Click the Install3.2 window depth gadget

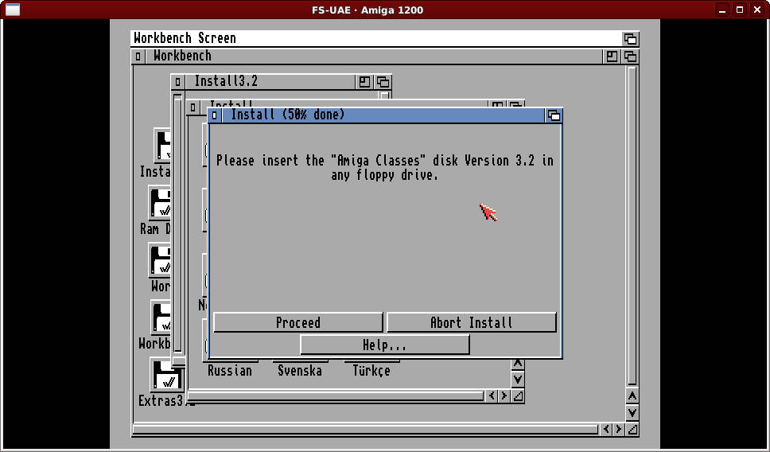click(x=383, y=82)
